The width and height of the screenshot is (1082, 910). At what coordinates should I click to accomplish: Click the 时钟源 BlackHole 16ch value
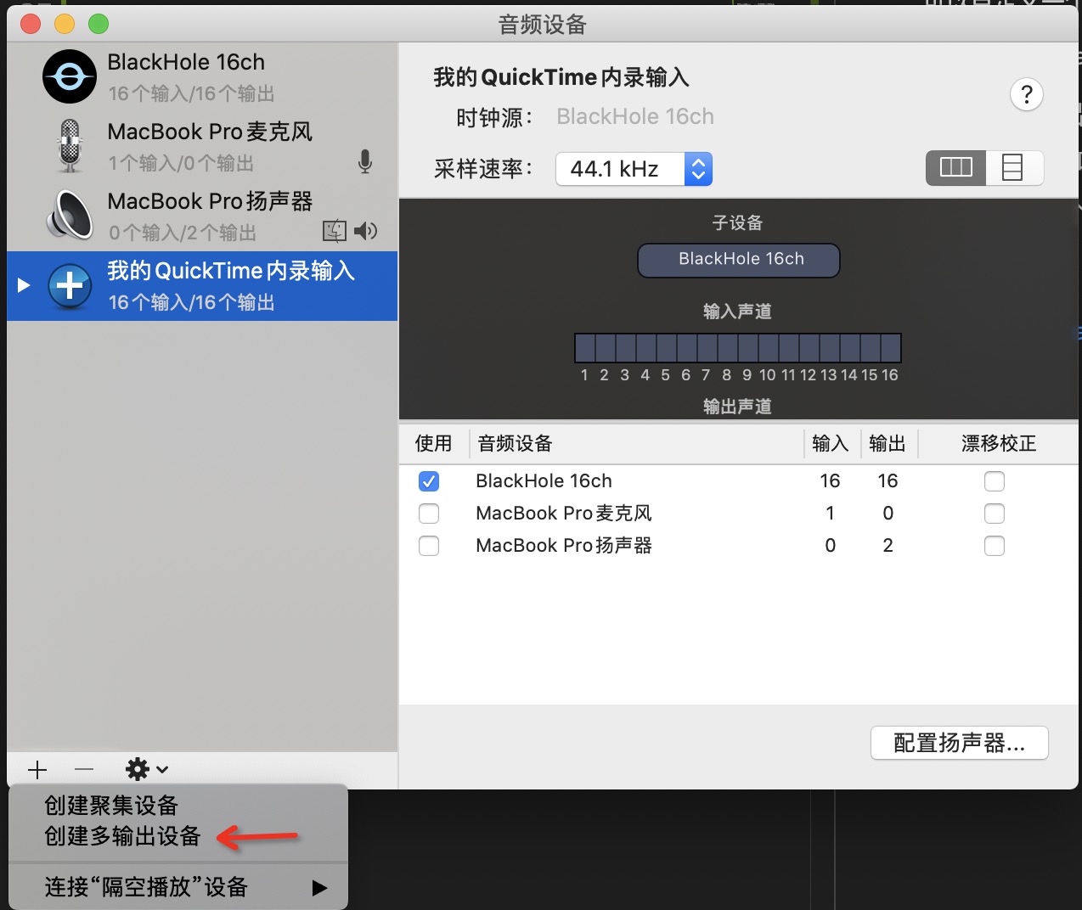tap(635, 116)
